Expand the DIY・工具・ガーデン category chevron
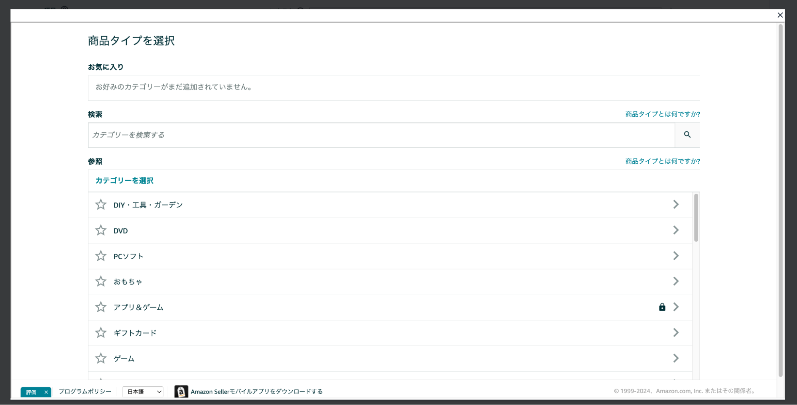 point(676,205)
